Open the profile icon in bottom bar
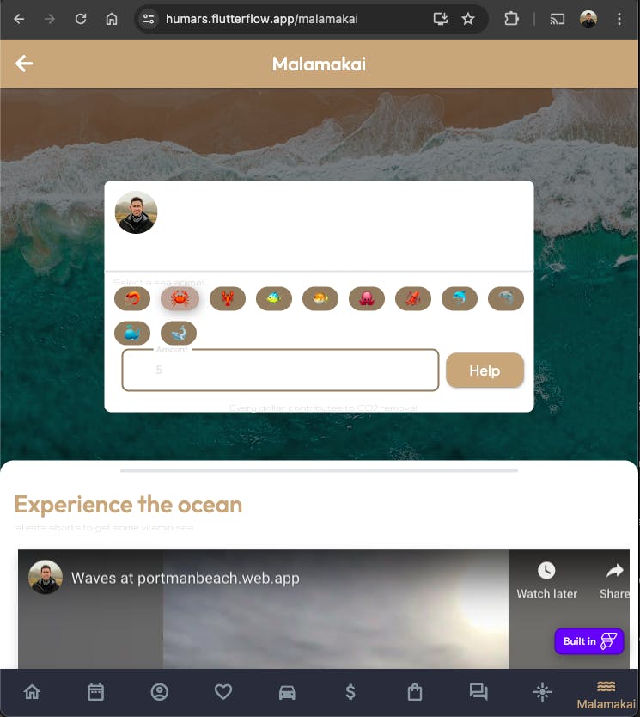This screenshot has width=640, height=717. (x=160, y=692)
